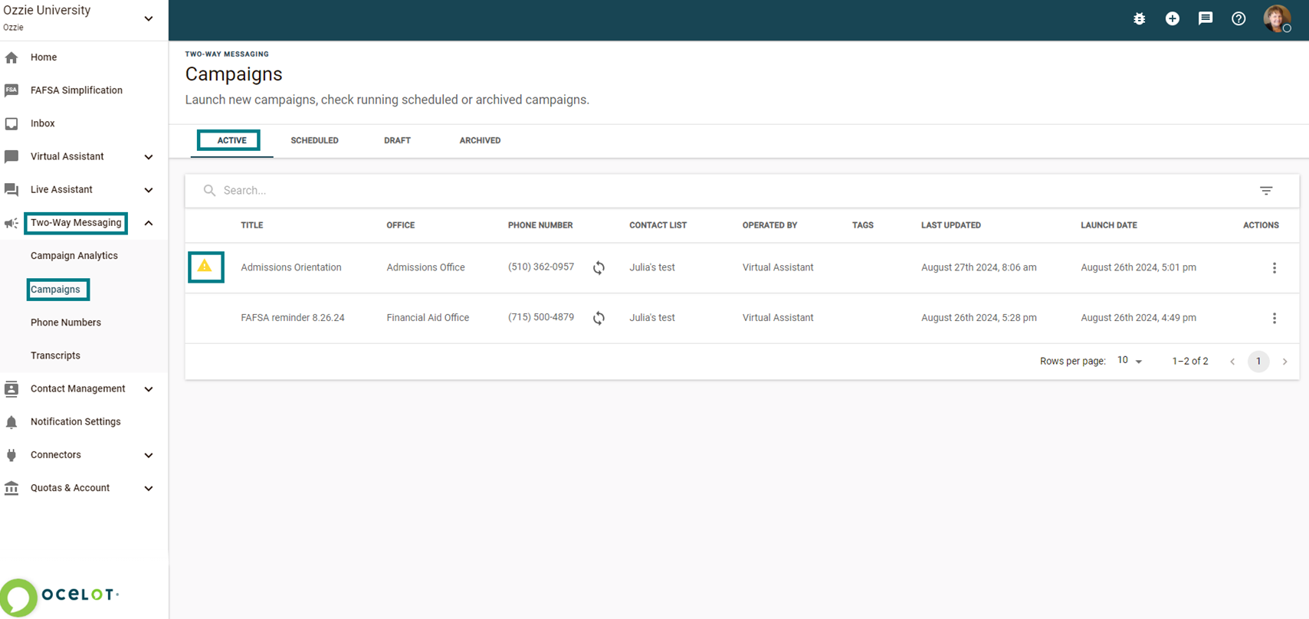Viewport: 1309px width, 619px height.
Task: Expand the Connectors chevron
Action: point(149,455)
